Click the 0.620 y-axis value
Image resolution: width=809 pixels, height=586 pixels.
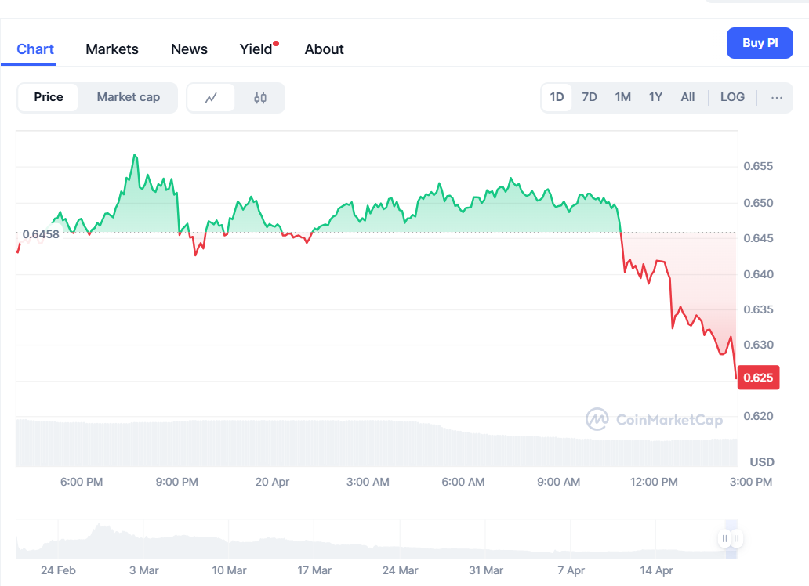pyautogui.click(x=758, y=416)
